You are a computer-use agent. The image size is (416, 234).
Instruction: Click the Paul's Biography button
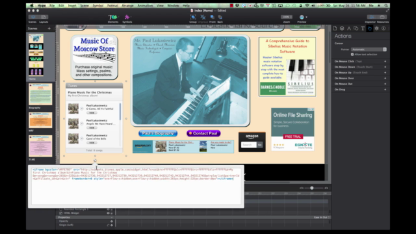[x=158, y=133]
